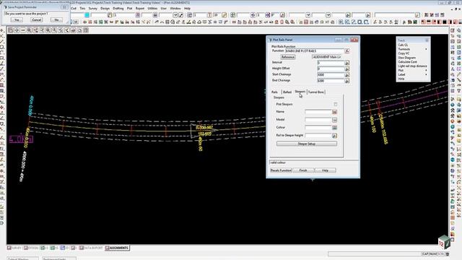The width and height of the screenshot is (462, 260).
Task: Select Copy VC in Track menu
Action: click(404, 53)
